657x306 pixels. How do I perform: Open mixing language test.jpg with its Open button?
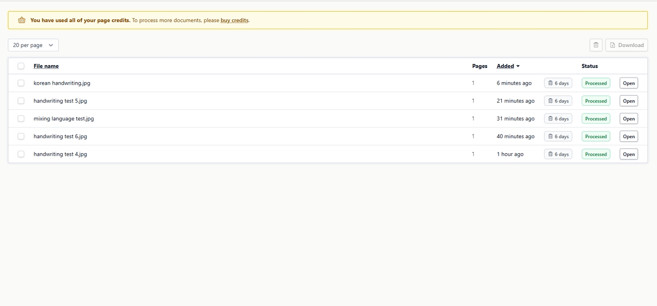(629, 118)
